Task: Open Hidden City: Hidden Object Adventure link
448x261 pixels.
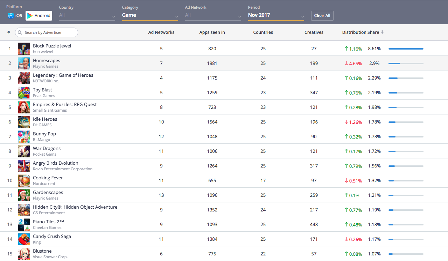Action: coord(75,207)
